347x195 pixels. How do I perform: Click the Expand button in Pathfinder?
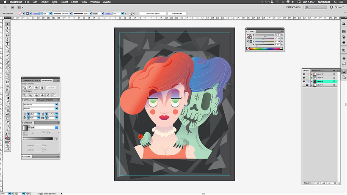pos(51,88)
